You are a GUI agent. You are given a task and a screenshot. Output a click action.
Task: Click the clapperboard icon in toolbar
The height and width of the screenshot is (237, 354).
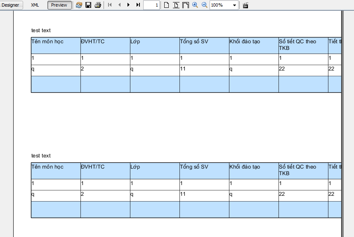point(245,5)
